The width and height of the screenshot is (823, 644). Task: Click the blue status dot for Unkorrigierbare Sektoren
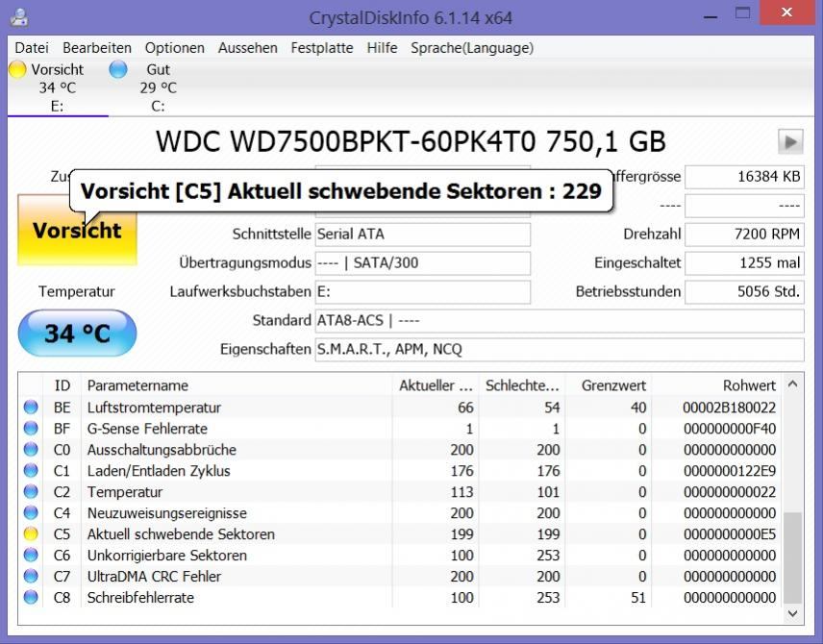click(31, 555)
